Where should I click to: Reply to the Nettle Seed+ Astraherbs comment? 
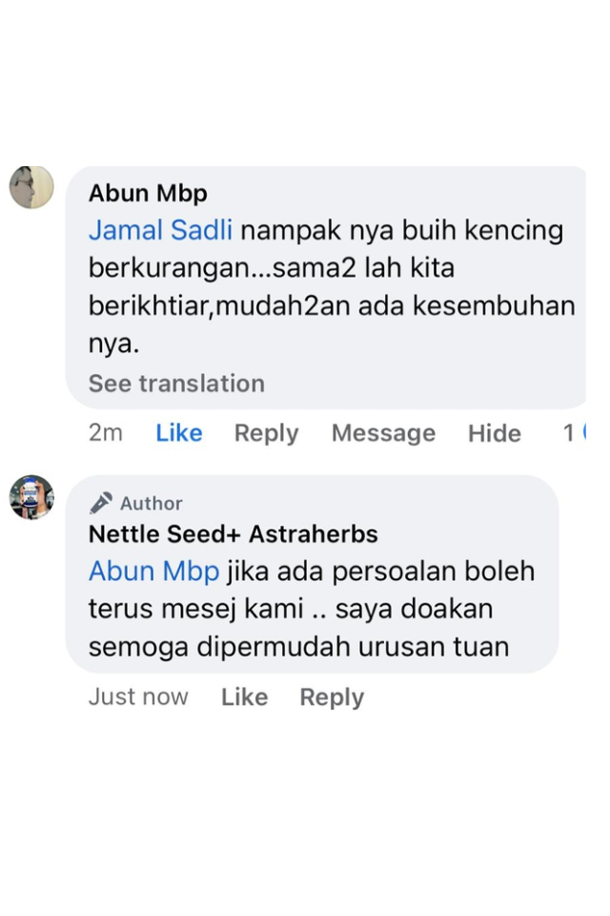point(331,697)
